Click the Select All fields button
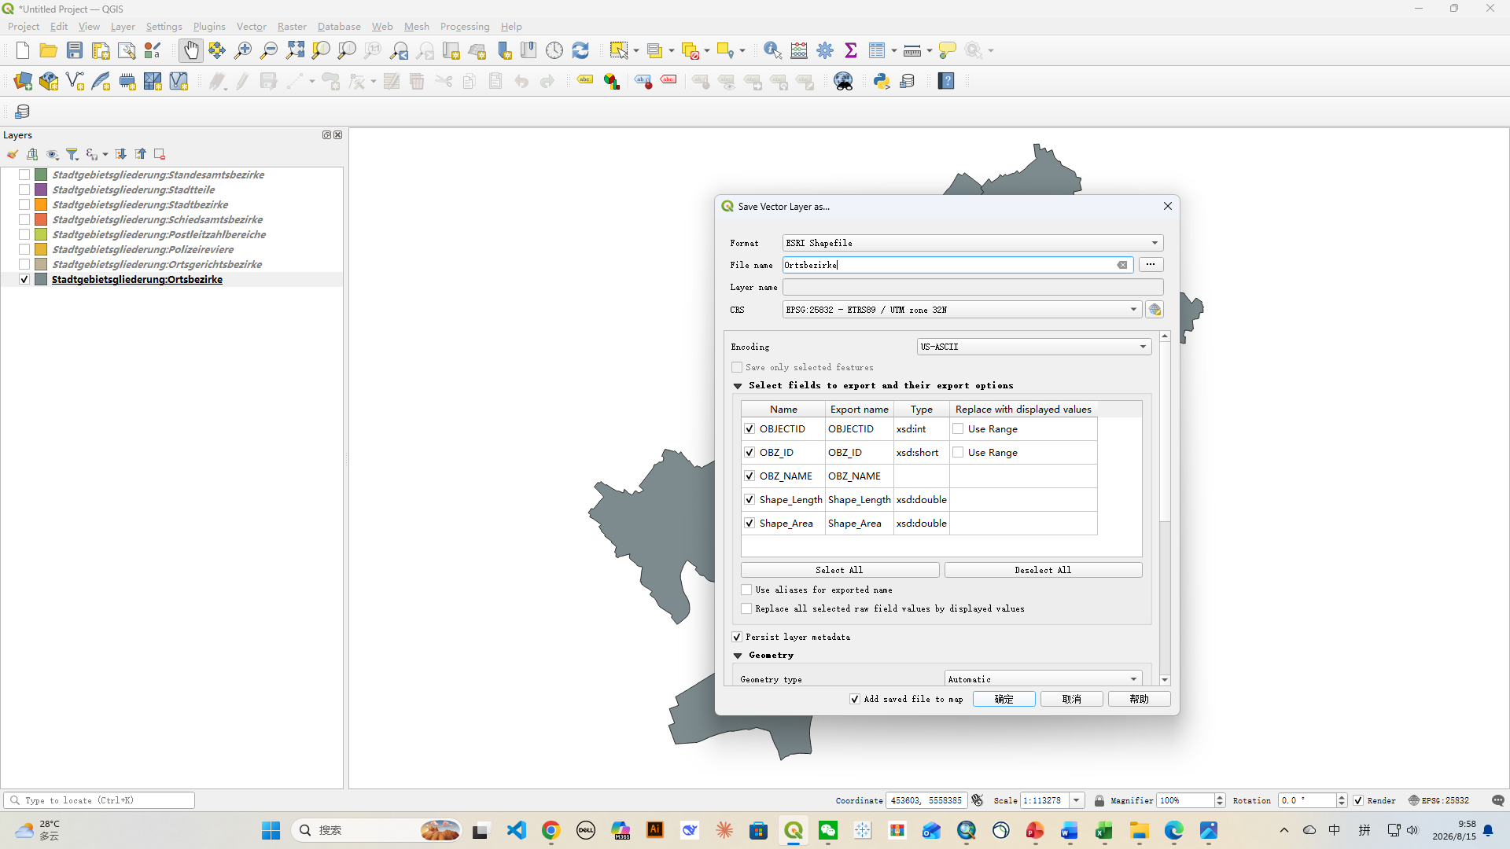 tap(839, 570)
